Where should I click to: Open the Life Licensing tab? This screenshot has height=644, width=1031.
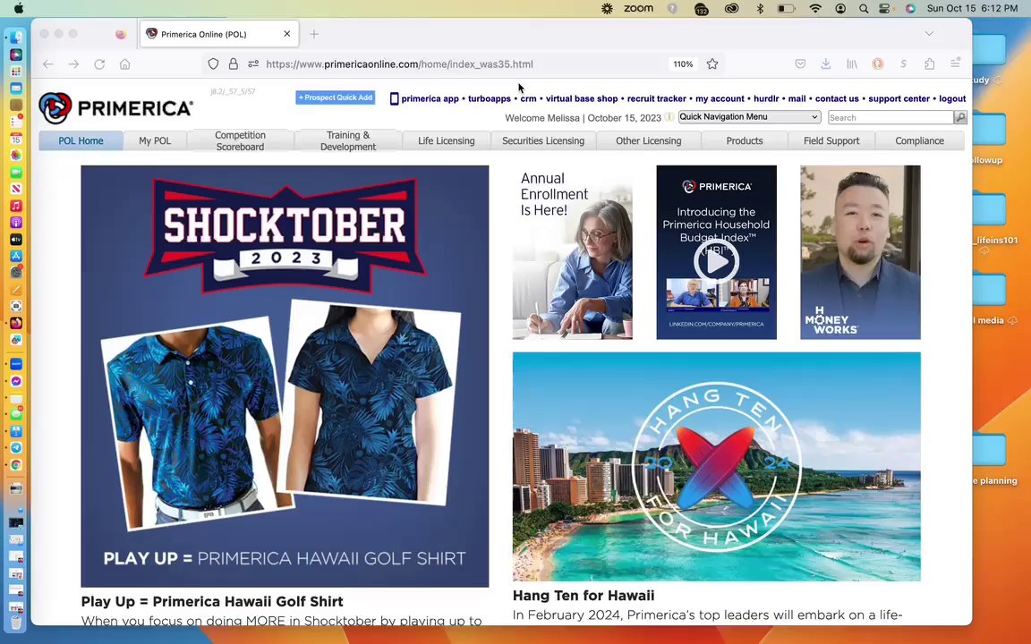446,140
